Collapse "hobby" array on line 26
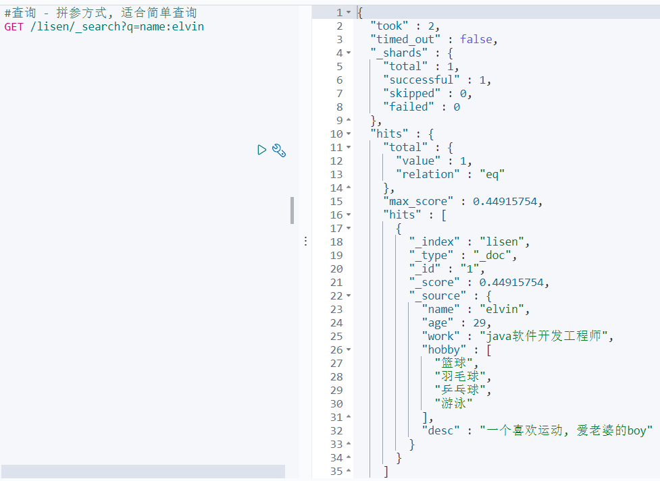The height and width of the screenshot is (481, 660). [x=349, y=349]
